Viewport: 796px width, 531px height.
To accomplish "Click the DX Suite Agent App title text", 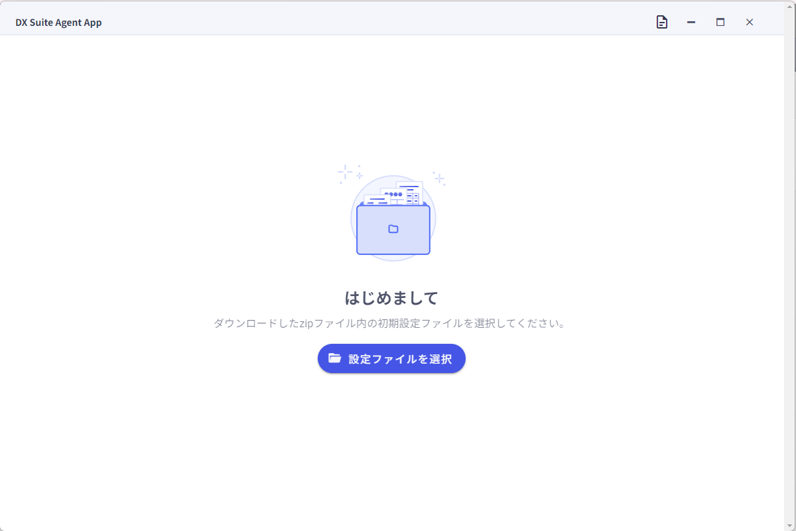I will [x=58, y=23].
